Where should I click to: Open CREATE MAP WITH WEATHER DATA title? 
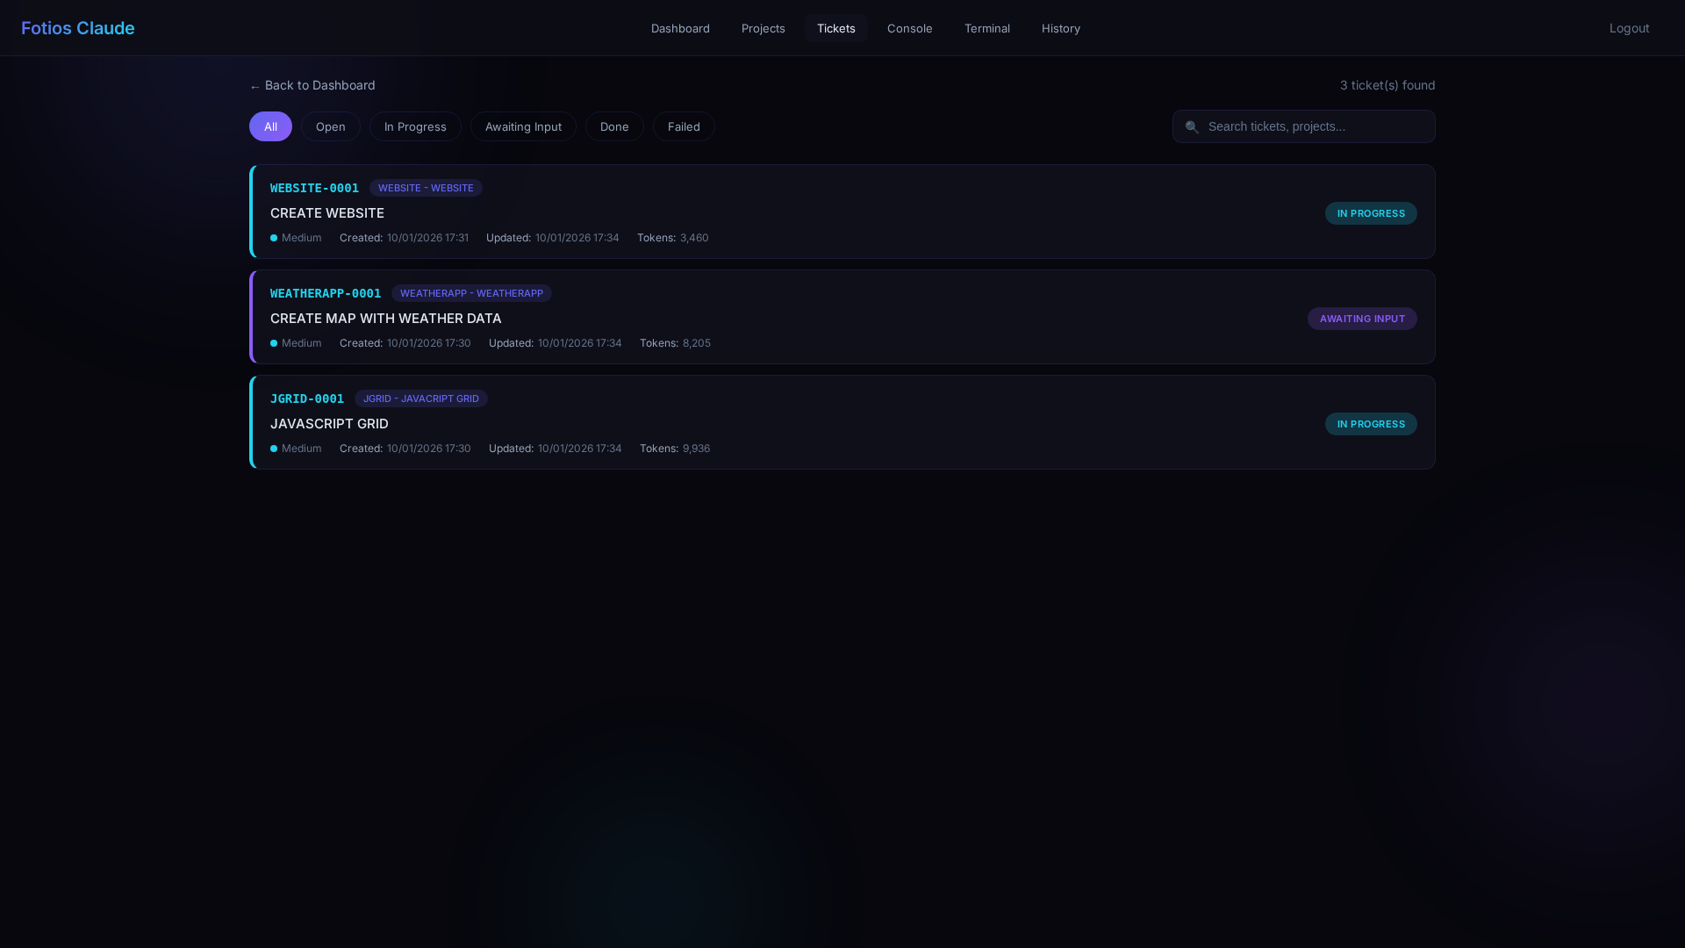tap(386, 319)
